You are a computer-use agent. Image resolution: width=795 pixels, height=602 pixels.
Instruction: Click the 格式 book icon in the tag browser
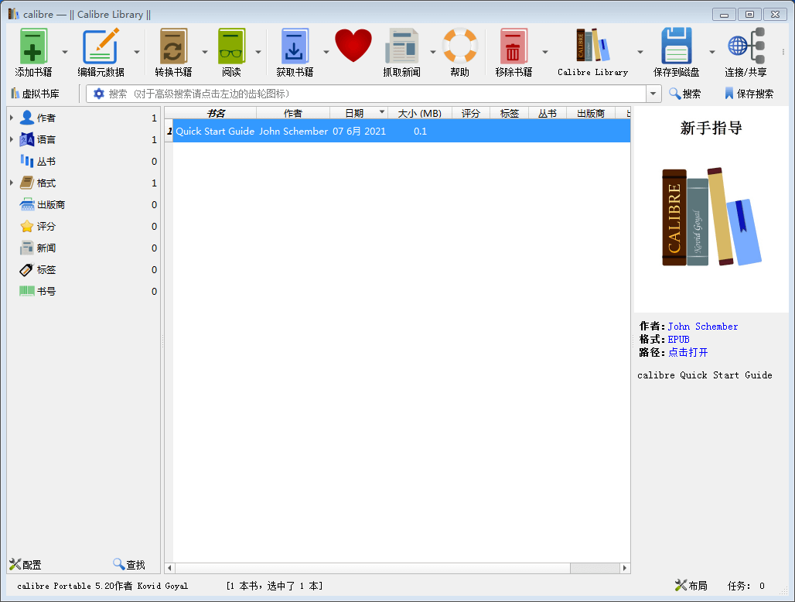(27, 183)
